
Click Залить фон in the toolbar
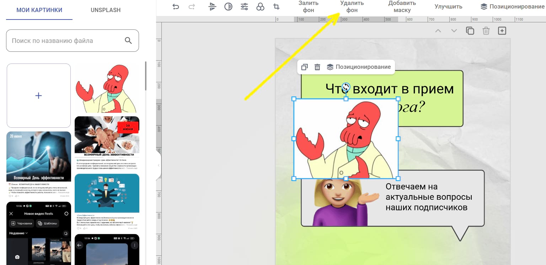[x=309, y=6]
